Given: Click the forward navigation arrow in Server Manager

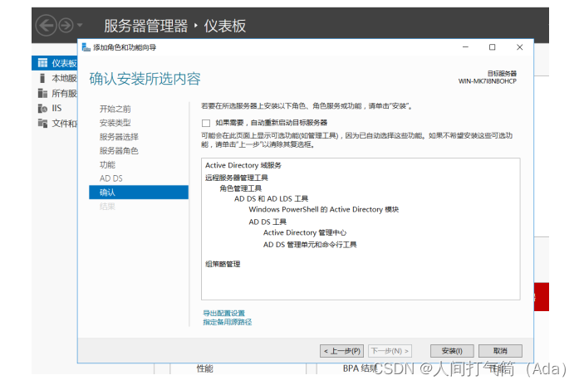Looking at the screenshot, I should pyautogui.click(x=66, y=26).
